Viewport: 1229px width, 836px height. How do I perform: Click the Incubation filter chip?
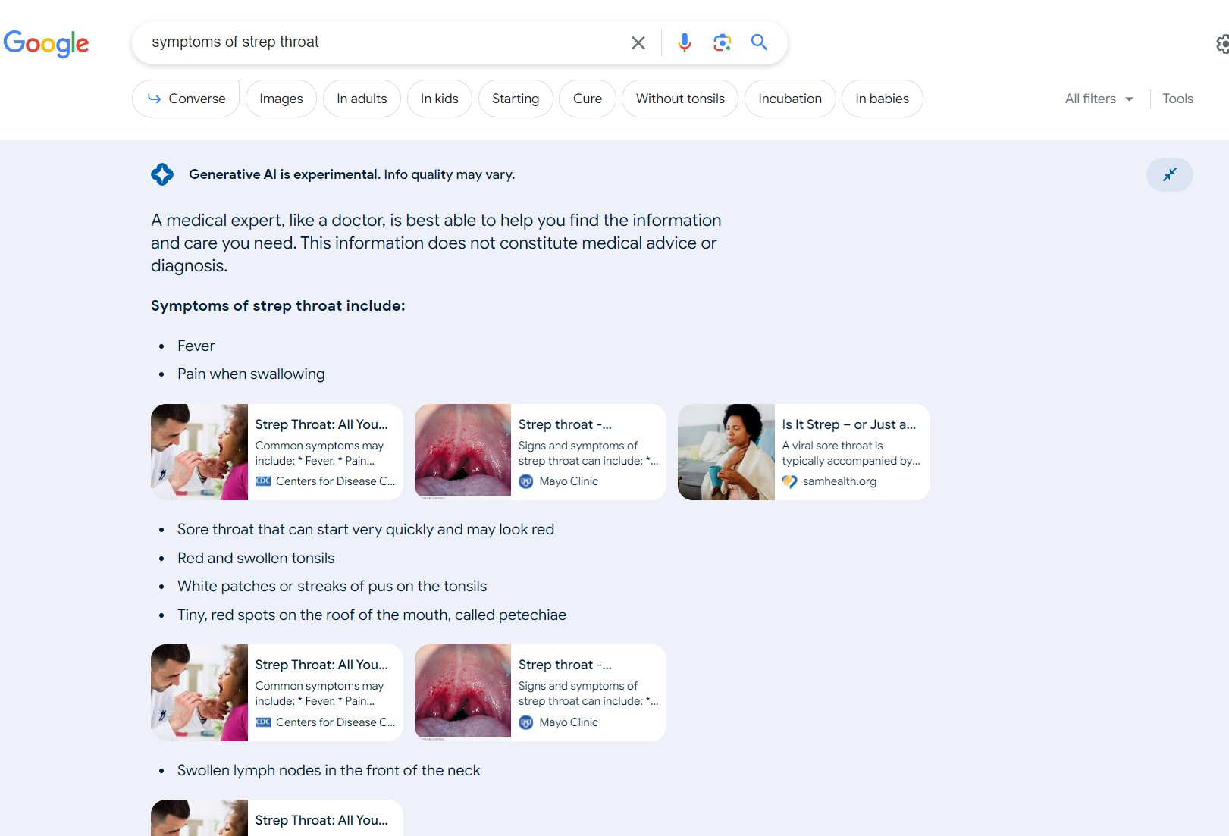790,99
